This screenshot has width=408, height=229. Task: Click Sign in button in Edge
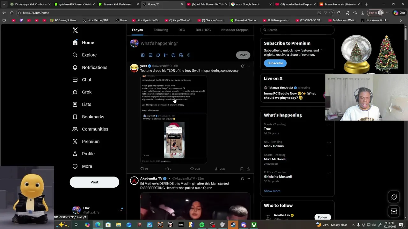coord(375,13)
